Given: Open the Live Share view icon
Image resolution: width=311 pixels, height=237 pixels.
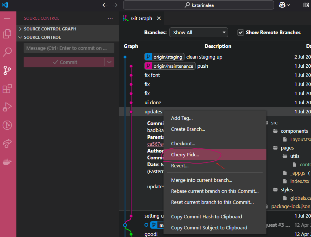Looking at the screenshot, I should (x=7, y=143).
